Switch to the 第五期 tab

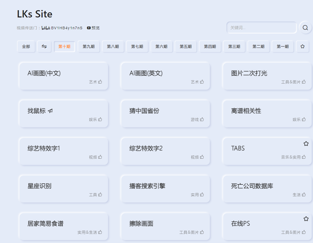tap(186, 46)
